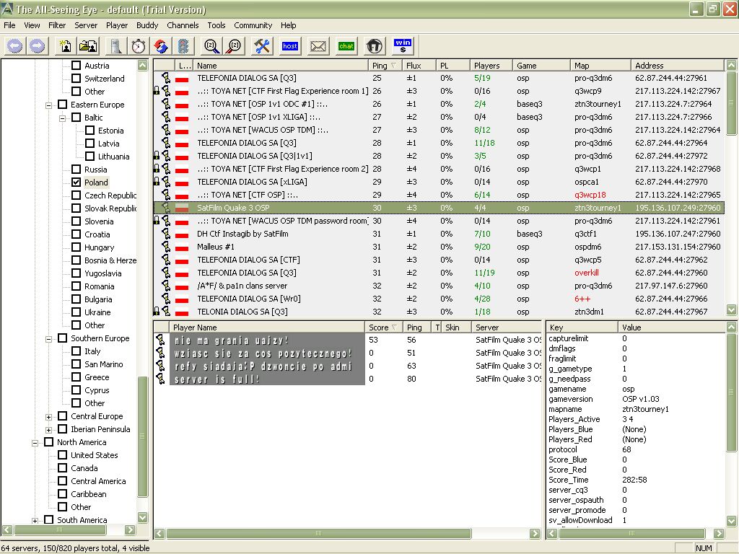Click the server list vertical scrollbar thumb
Image resolution: width=739 pixels, height=554 pixels.
(732, 102)
